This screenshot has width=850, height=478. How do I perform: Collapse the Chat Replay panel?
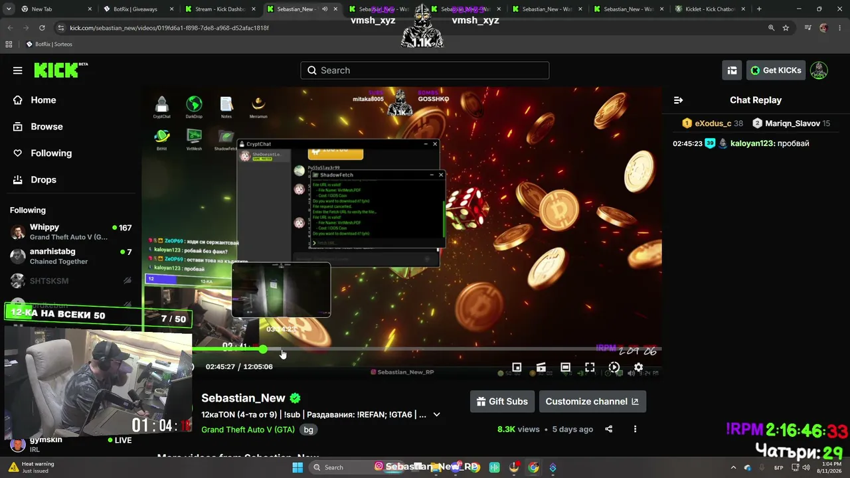(678, 100)
